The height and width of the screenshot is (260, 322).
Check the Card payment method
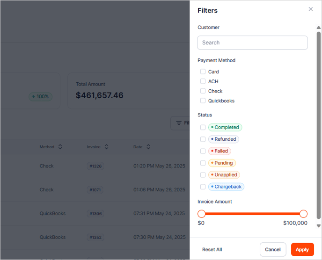click(x=203, y=72)
